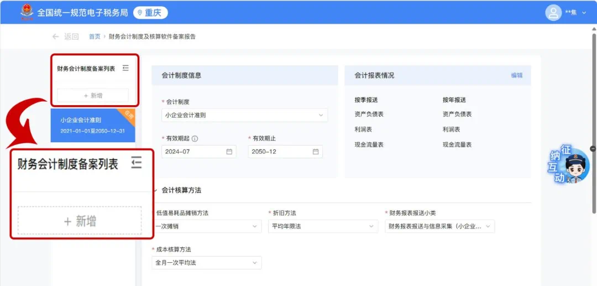Select 利润表 under 按年报送
The height and width of the screenshot is (286, 597).
tap(451, 129)
